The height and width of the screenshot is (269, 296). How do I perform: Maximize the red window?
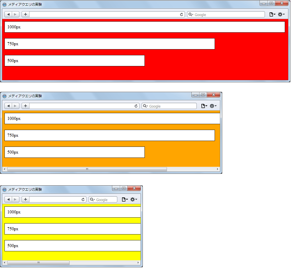point(271,3)
